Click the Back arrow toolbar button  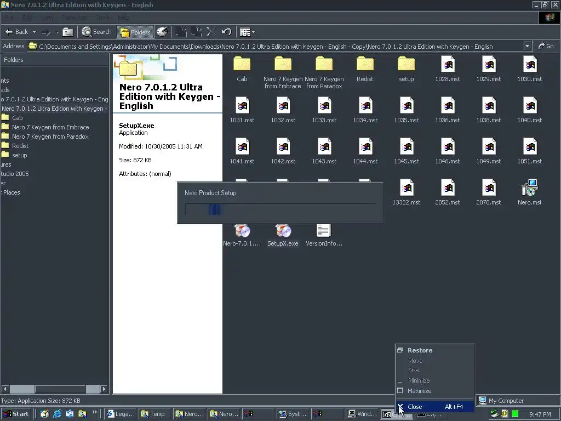pyautogui.click(x=16, y=32)
